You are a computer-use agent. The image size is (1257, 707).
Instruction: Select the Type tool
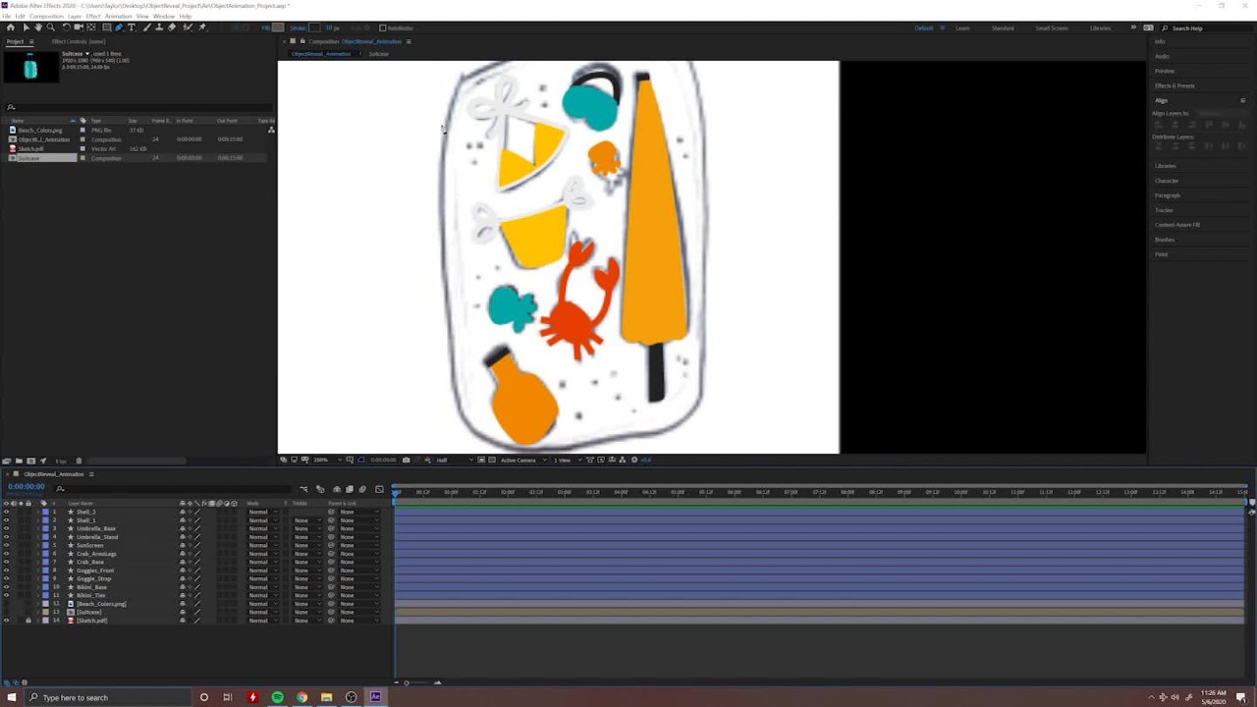coord(132,27)
